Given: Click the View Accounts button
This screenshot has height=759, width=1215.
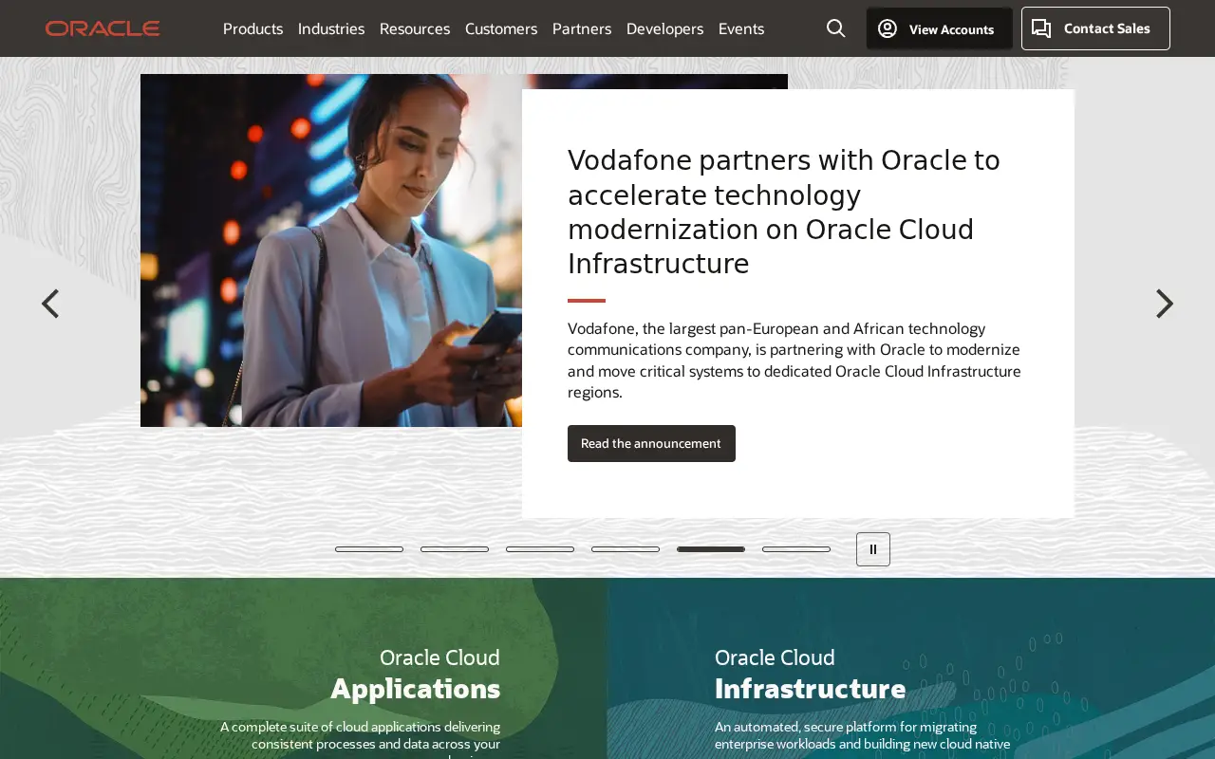Looking at the screenshot, I should tap(939, 28).
